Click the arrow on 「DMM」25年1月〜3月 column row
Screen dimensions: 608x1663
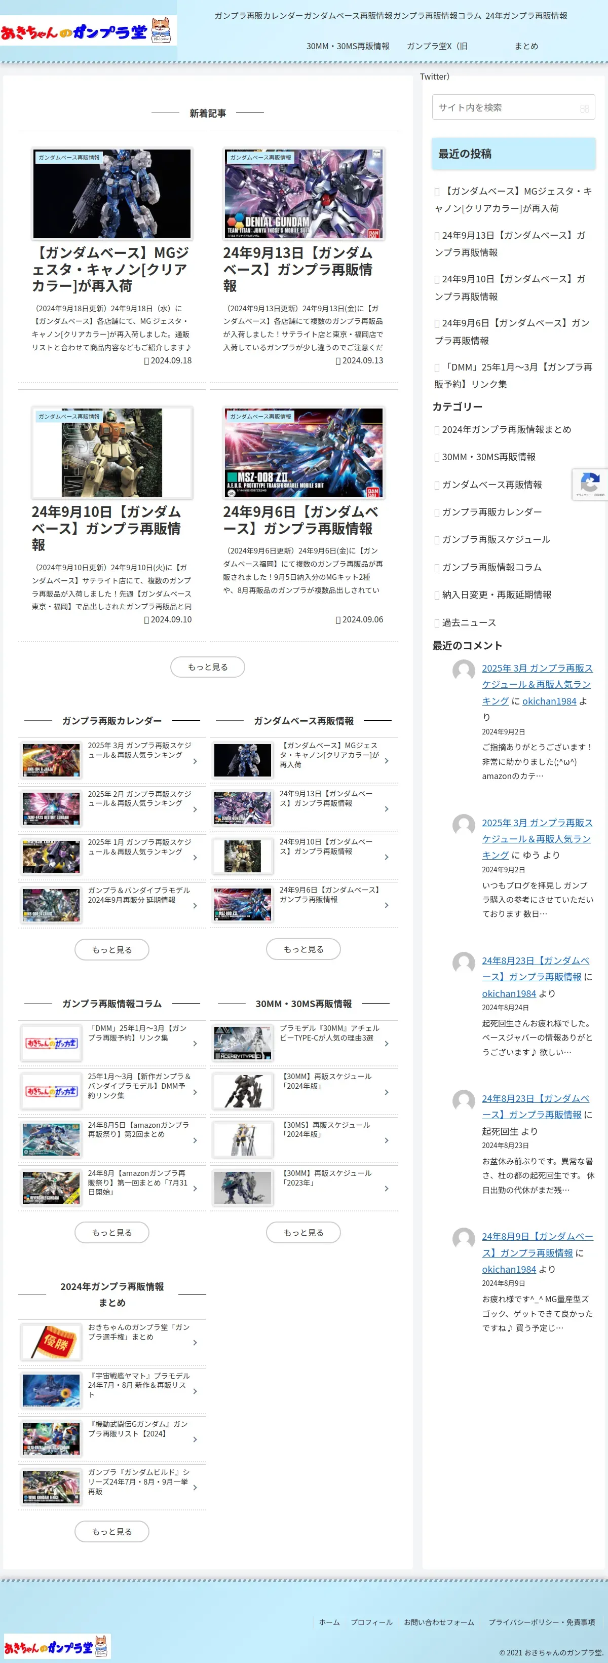[x=195, y=1043]
